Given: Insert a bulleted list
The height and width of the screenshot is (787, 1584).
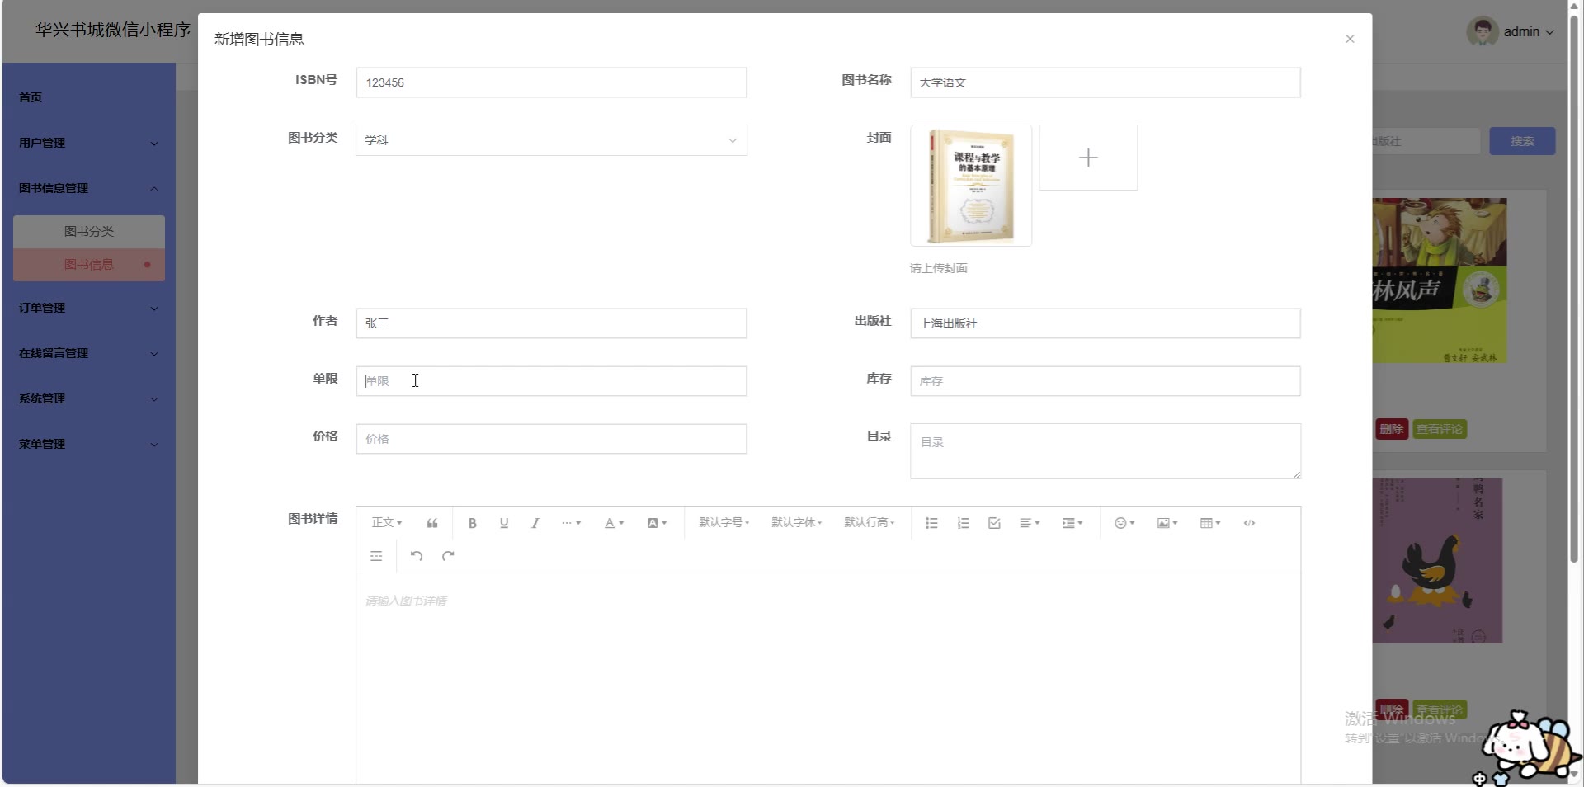Looking at the screenshot, I should [931, 523].
